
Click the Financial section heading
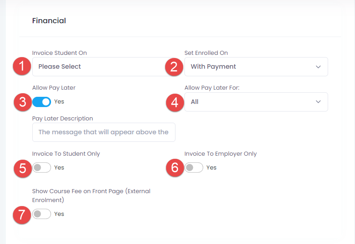(49, 21)
